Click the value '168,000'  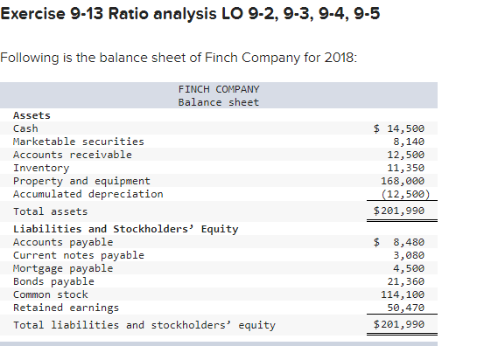point(403,181)
